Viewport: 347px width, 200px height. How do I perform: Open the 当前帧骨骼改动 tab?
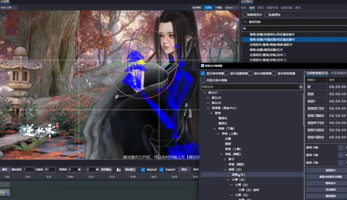click(x=317, y=73)
